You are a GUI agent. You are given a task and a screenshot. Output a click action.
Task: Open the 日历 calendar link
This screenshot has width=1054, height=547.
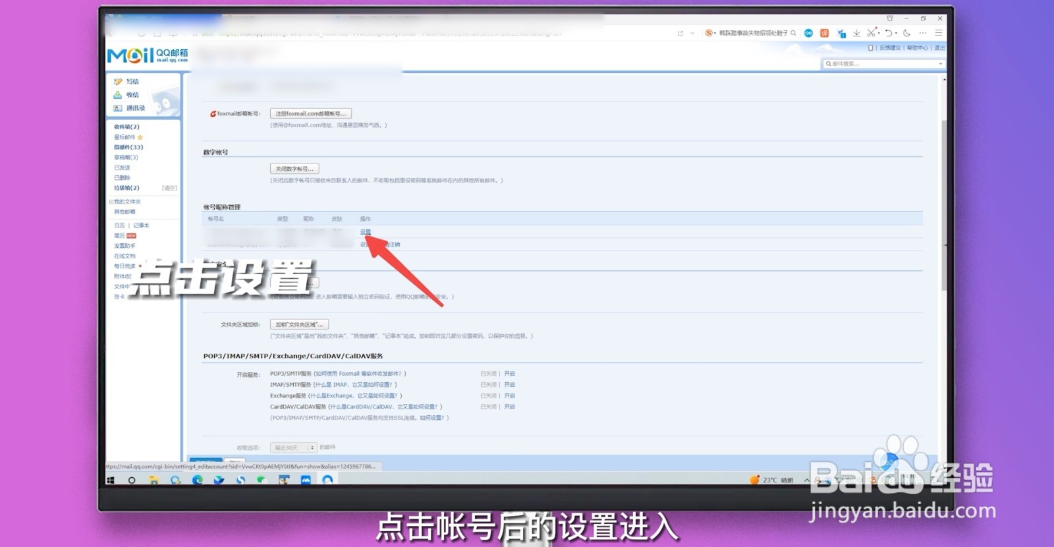pyautogui.click(x=119, y=225)
